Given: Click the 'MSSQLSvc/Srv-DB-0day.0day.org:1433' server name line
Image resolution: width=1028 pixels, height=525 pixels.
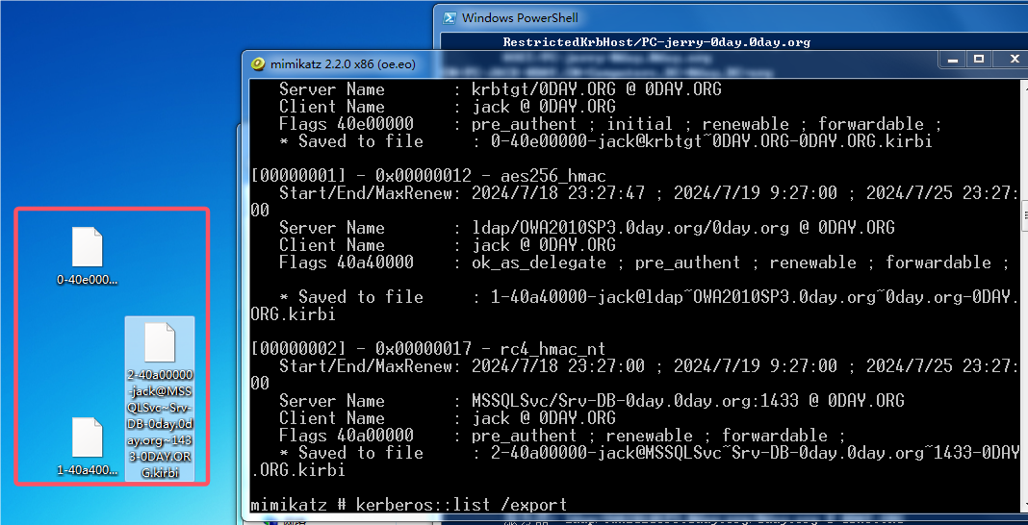Looking at the screenshot, I should pyautogui.click(x=591, y=401).
